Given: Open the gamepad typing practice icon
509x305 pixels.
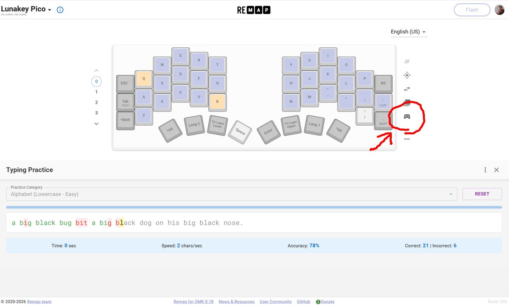Looking at the screenshot, I should tap(407, 116).
